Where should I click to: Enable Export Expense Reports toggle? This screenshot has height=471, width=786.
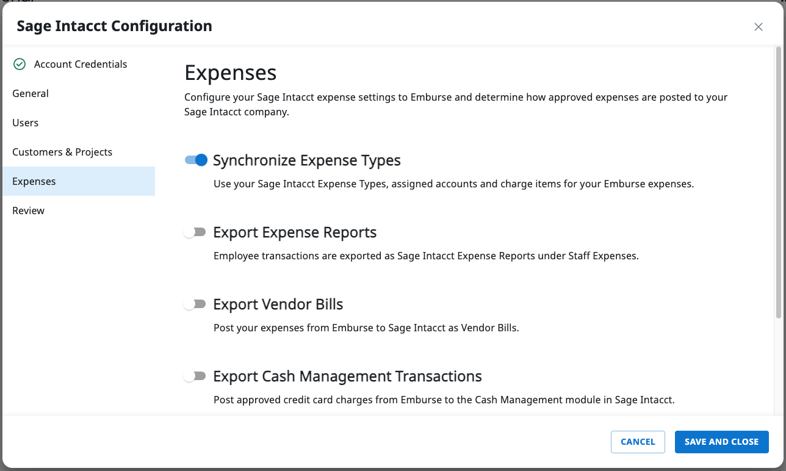click(x=196, y=232)
